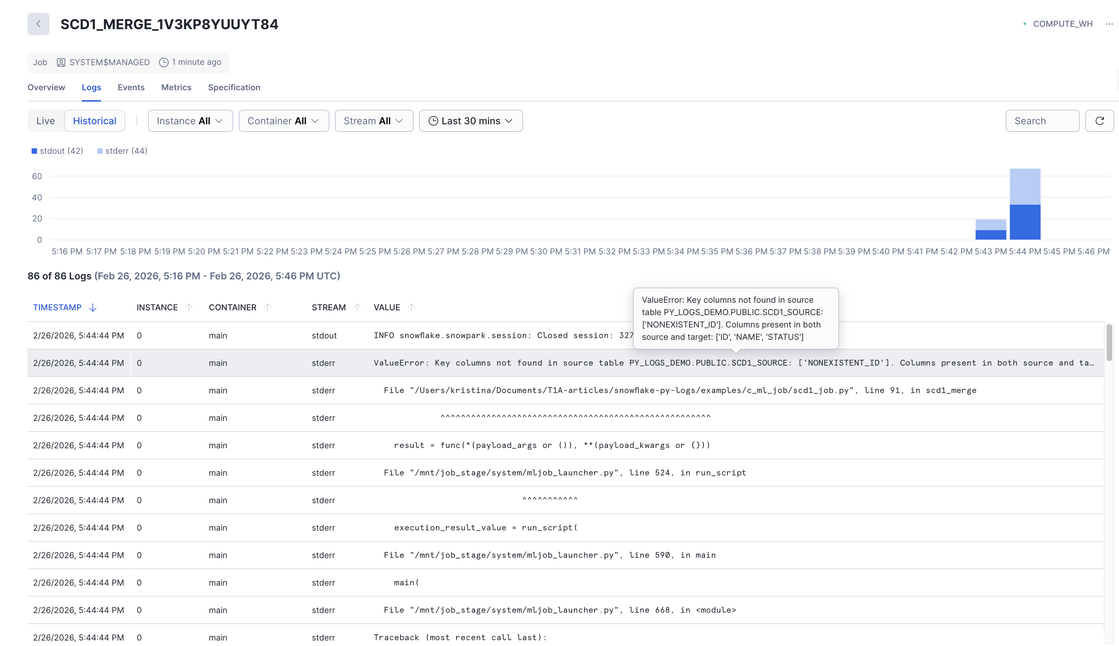Click the clock icon on the time filter

click(434, 120)
